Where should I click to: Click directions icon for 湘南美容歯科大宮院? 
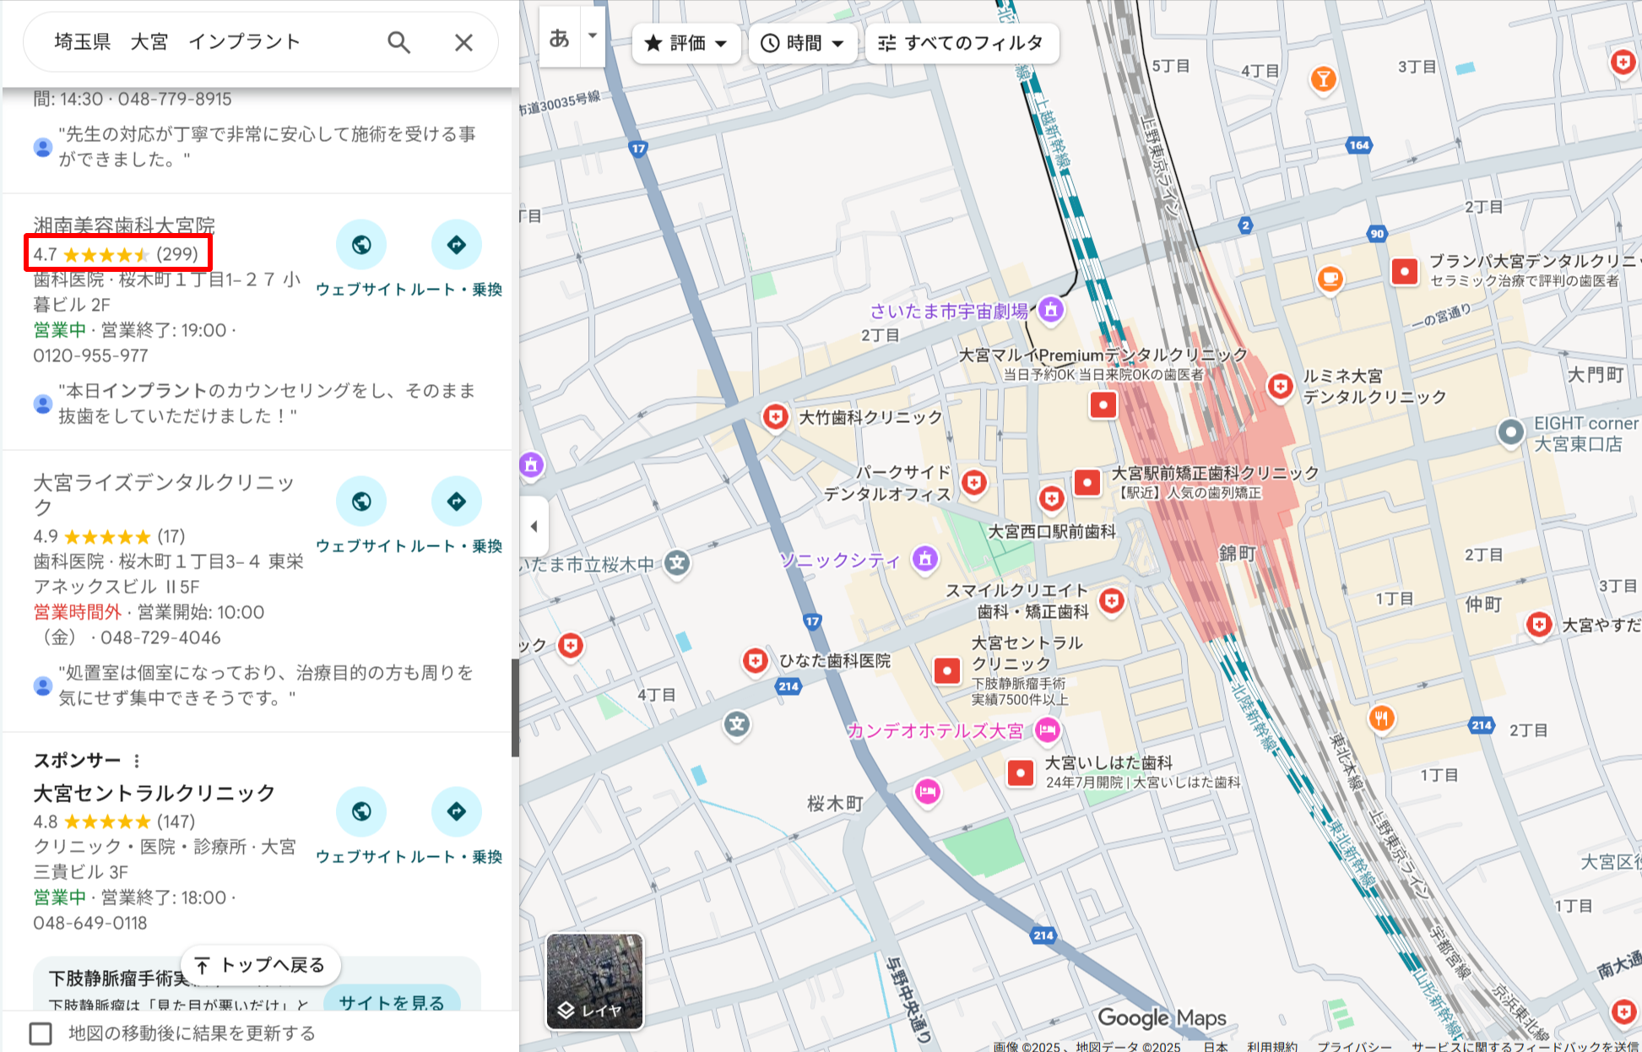click(457, 244)
